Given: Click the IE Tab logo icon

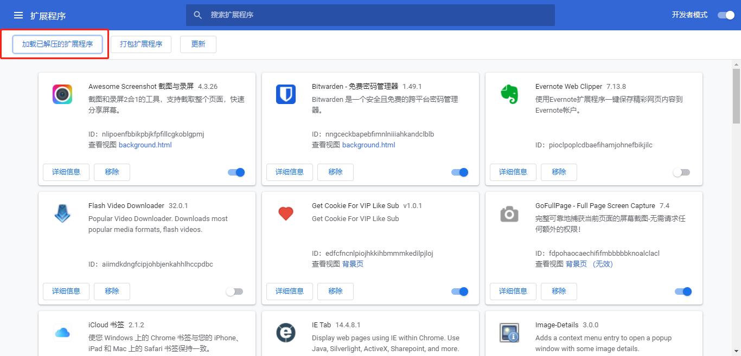Looking at the screenshot, I should (285, 332).
